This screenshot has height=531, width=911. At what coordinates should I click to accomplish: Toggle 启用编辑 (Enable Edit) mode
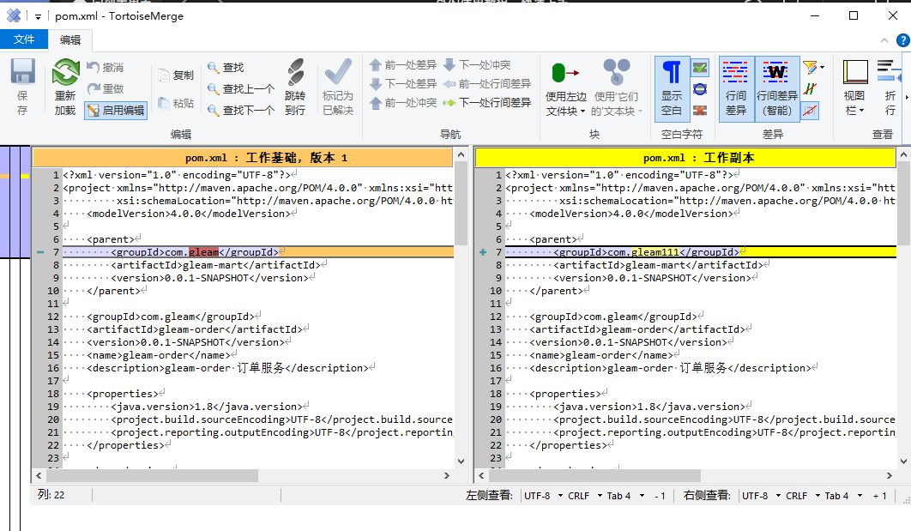pos(116,110)
